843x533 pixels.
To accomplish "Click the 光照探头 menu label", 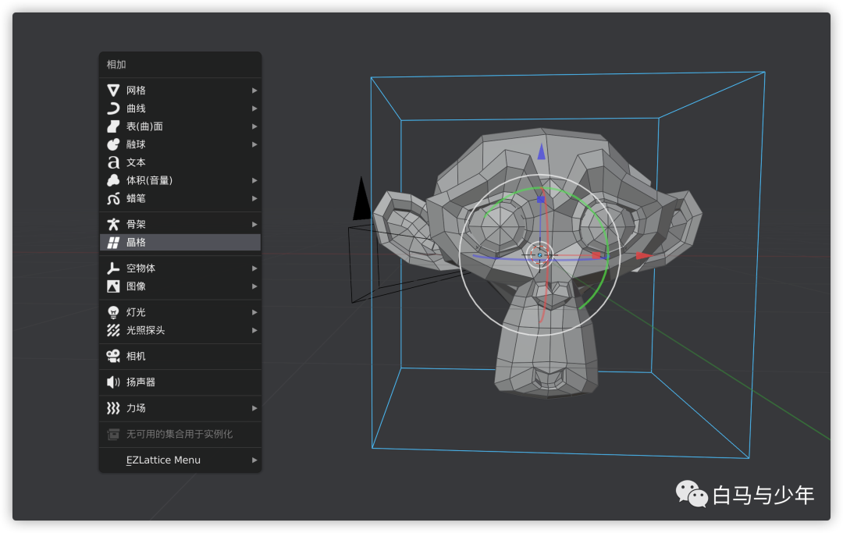I will (146, 330).
